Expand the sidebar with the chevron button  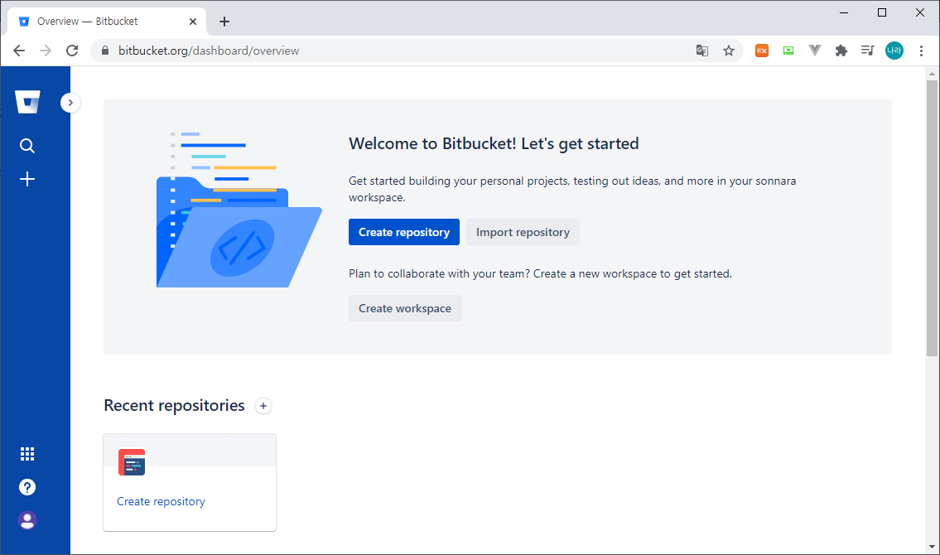click(x=70, y=102)
